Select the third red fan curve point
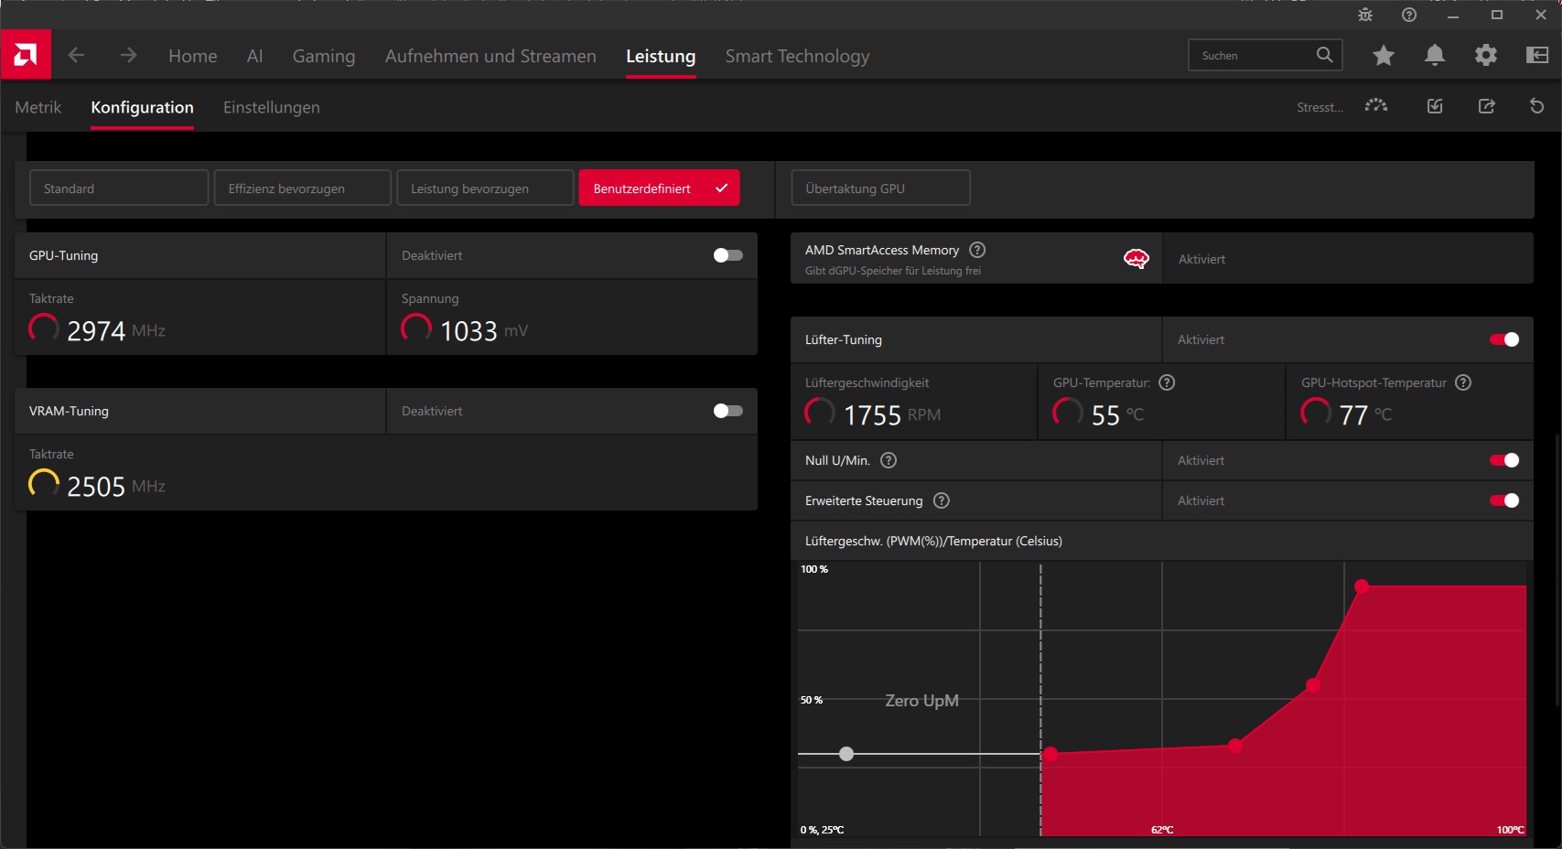 [x=1313, y=684]
